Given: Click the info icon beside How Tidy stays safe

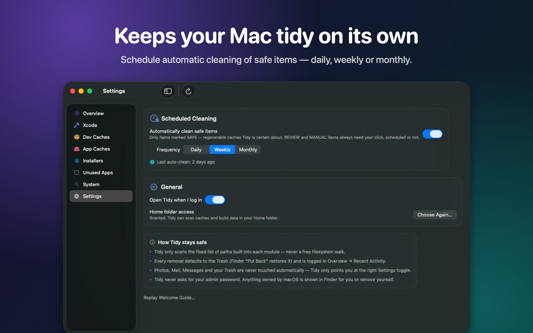Looking at the screenshot, I should point(152,242).
